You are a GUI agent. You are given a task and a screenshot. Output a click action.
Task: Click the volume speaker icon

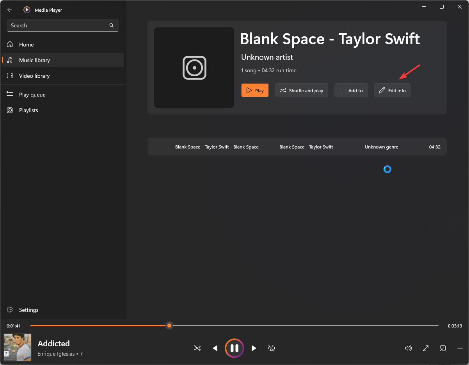[409, 348]
